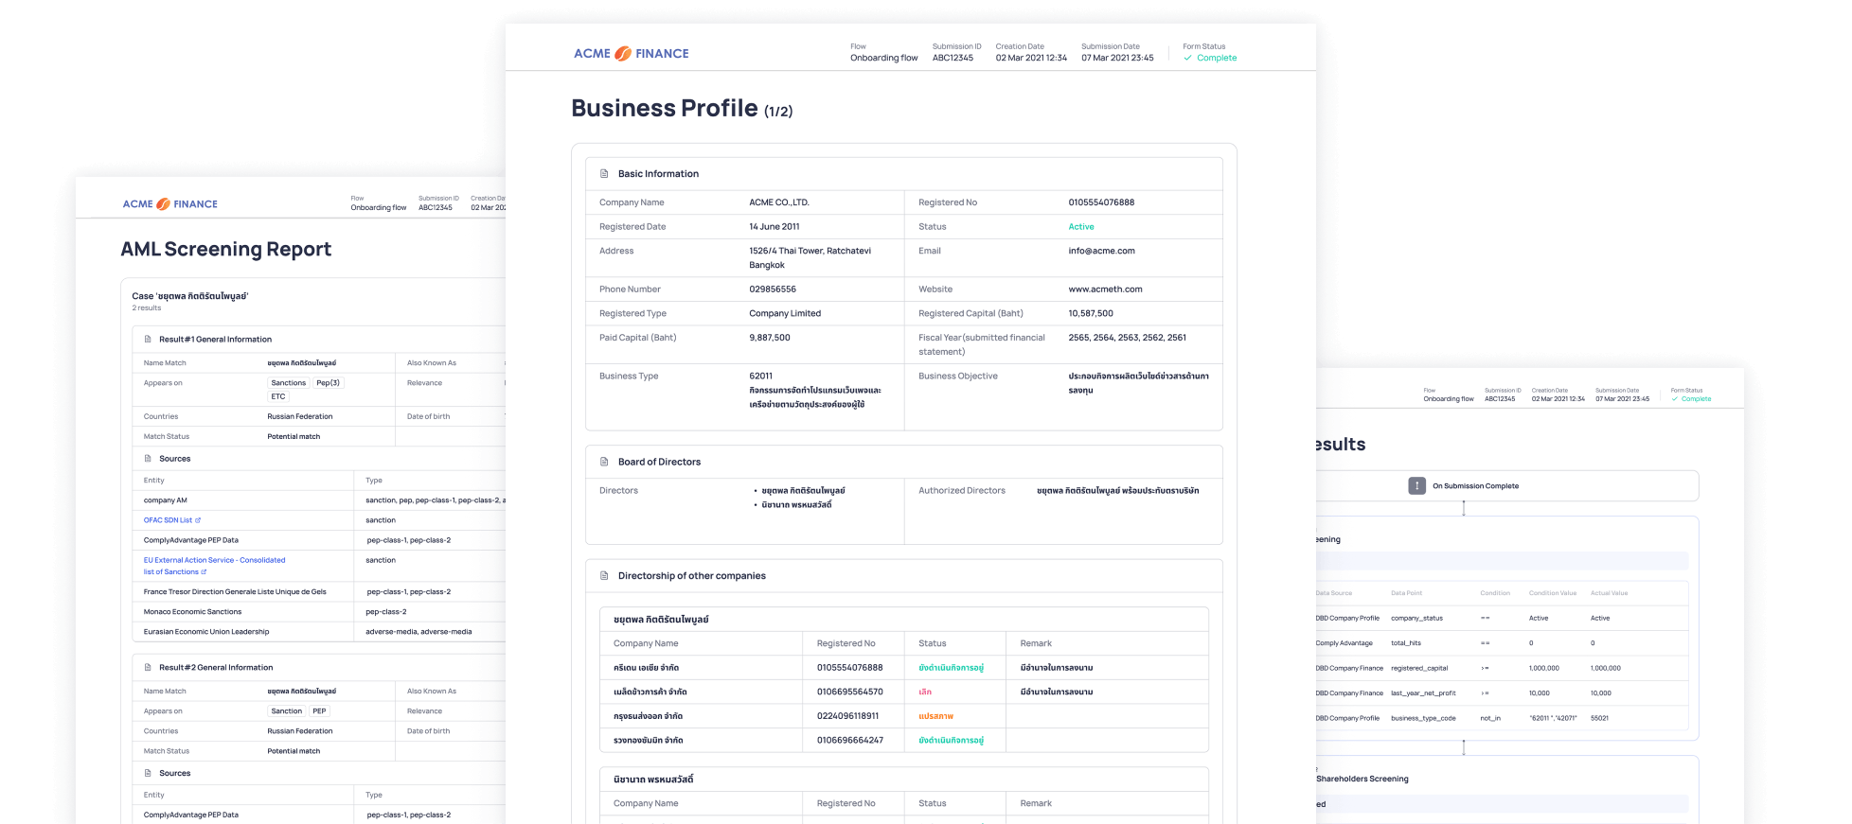Click the green Active status value
Image resolution: width=1852 pixels, height=824 pixels.
pos(1080,227)
